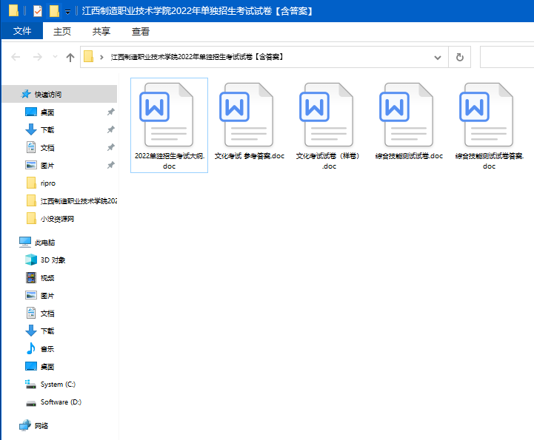The image size is (534, 440).
Task: Expand the address bar history dropdown
Action: click(438, 58)
